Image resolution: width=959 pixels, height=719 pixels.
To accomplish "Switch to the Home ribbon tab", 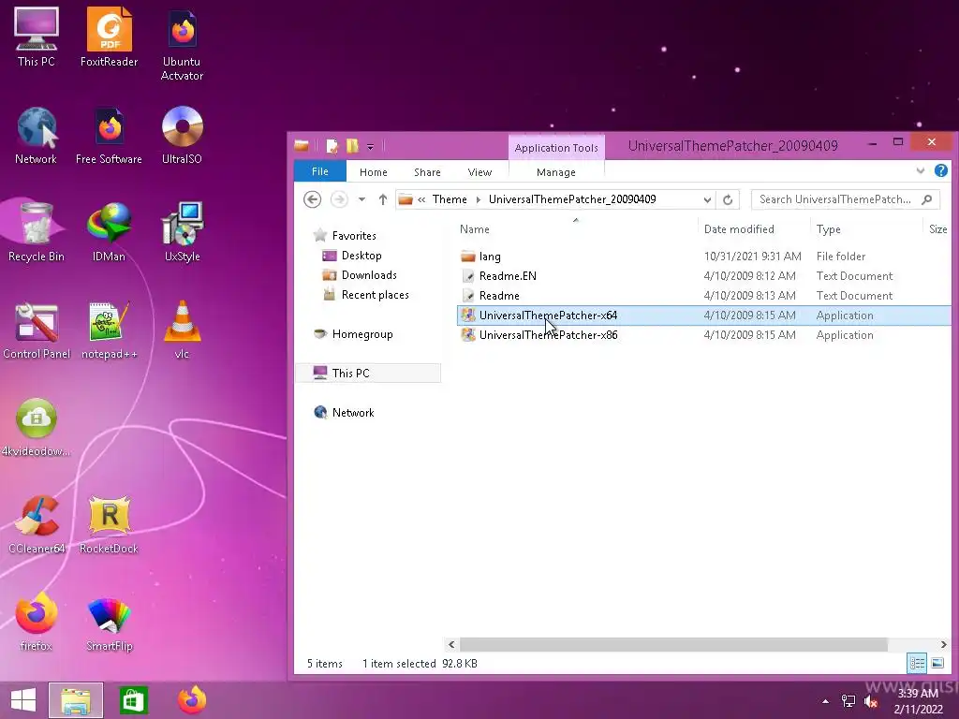I will point(373,172).
